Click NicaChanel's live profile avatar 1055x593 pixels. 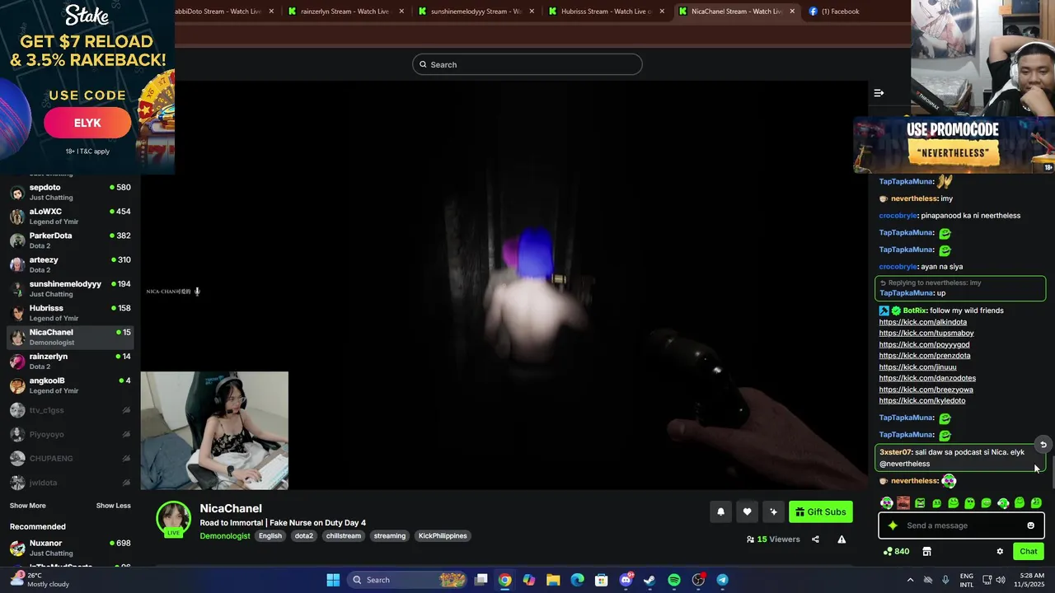click(x=174, y=519)
